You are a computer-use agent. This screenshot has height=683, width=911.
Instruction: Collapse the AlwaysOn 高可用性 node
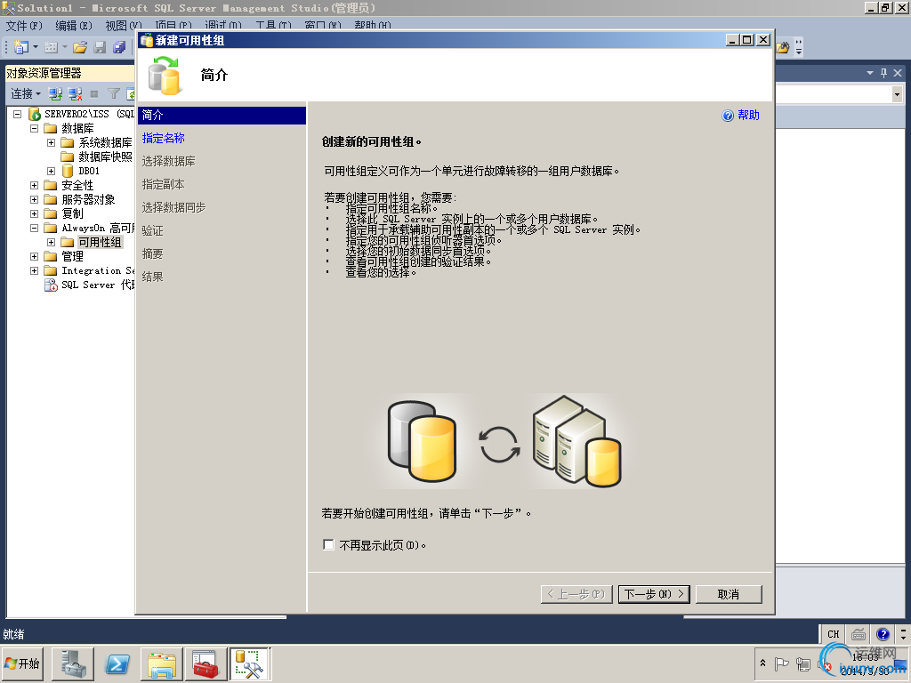coord(35,228)
